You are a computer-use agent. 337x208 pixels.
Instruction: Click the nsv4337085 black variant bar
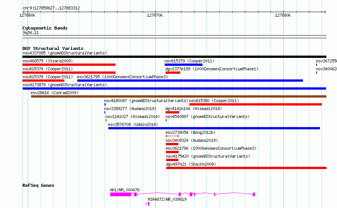(x=174, y=57)
